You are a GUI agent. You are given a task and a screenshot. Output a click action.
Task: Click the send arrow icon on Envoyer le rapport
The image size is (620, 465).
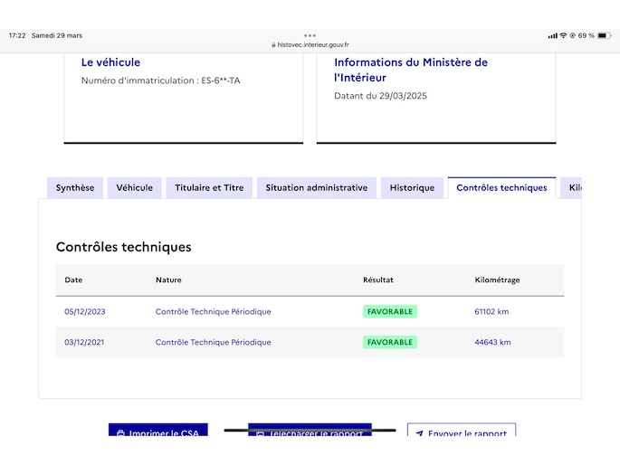pyautogui.click(x=419, y=433)
